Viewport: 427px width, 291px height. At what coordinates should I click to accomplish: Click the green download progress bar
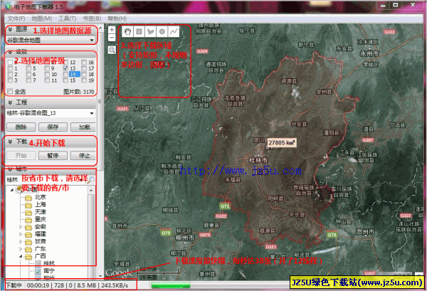[171, 285]
